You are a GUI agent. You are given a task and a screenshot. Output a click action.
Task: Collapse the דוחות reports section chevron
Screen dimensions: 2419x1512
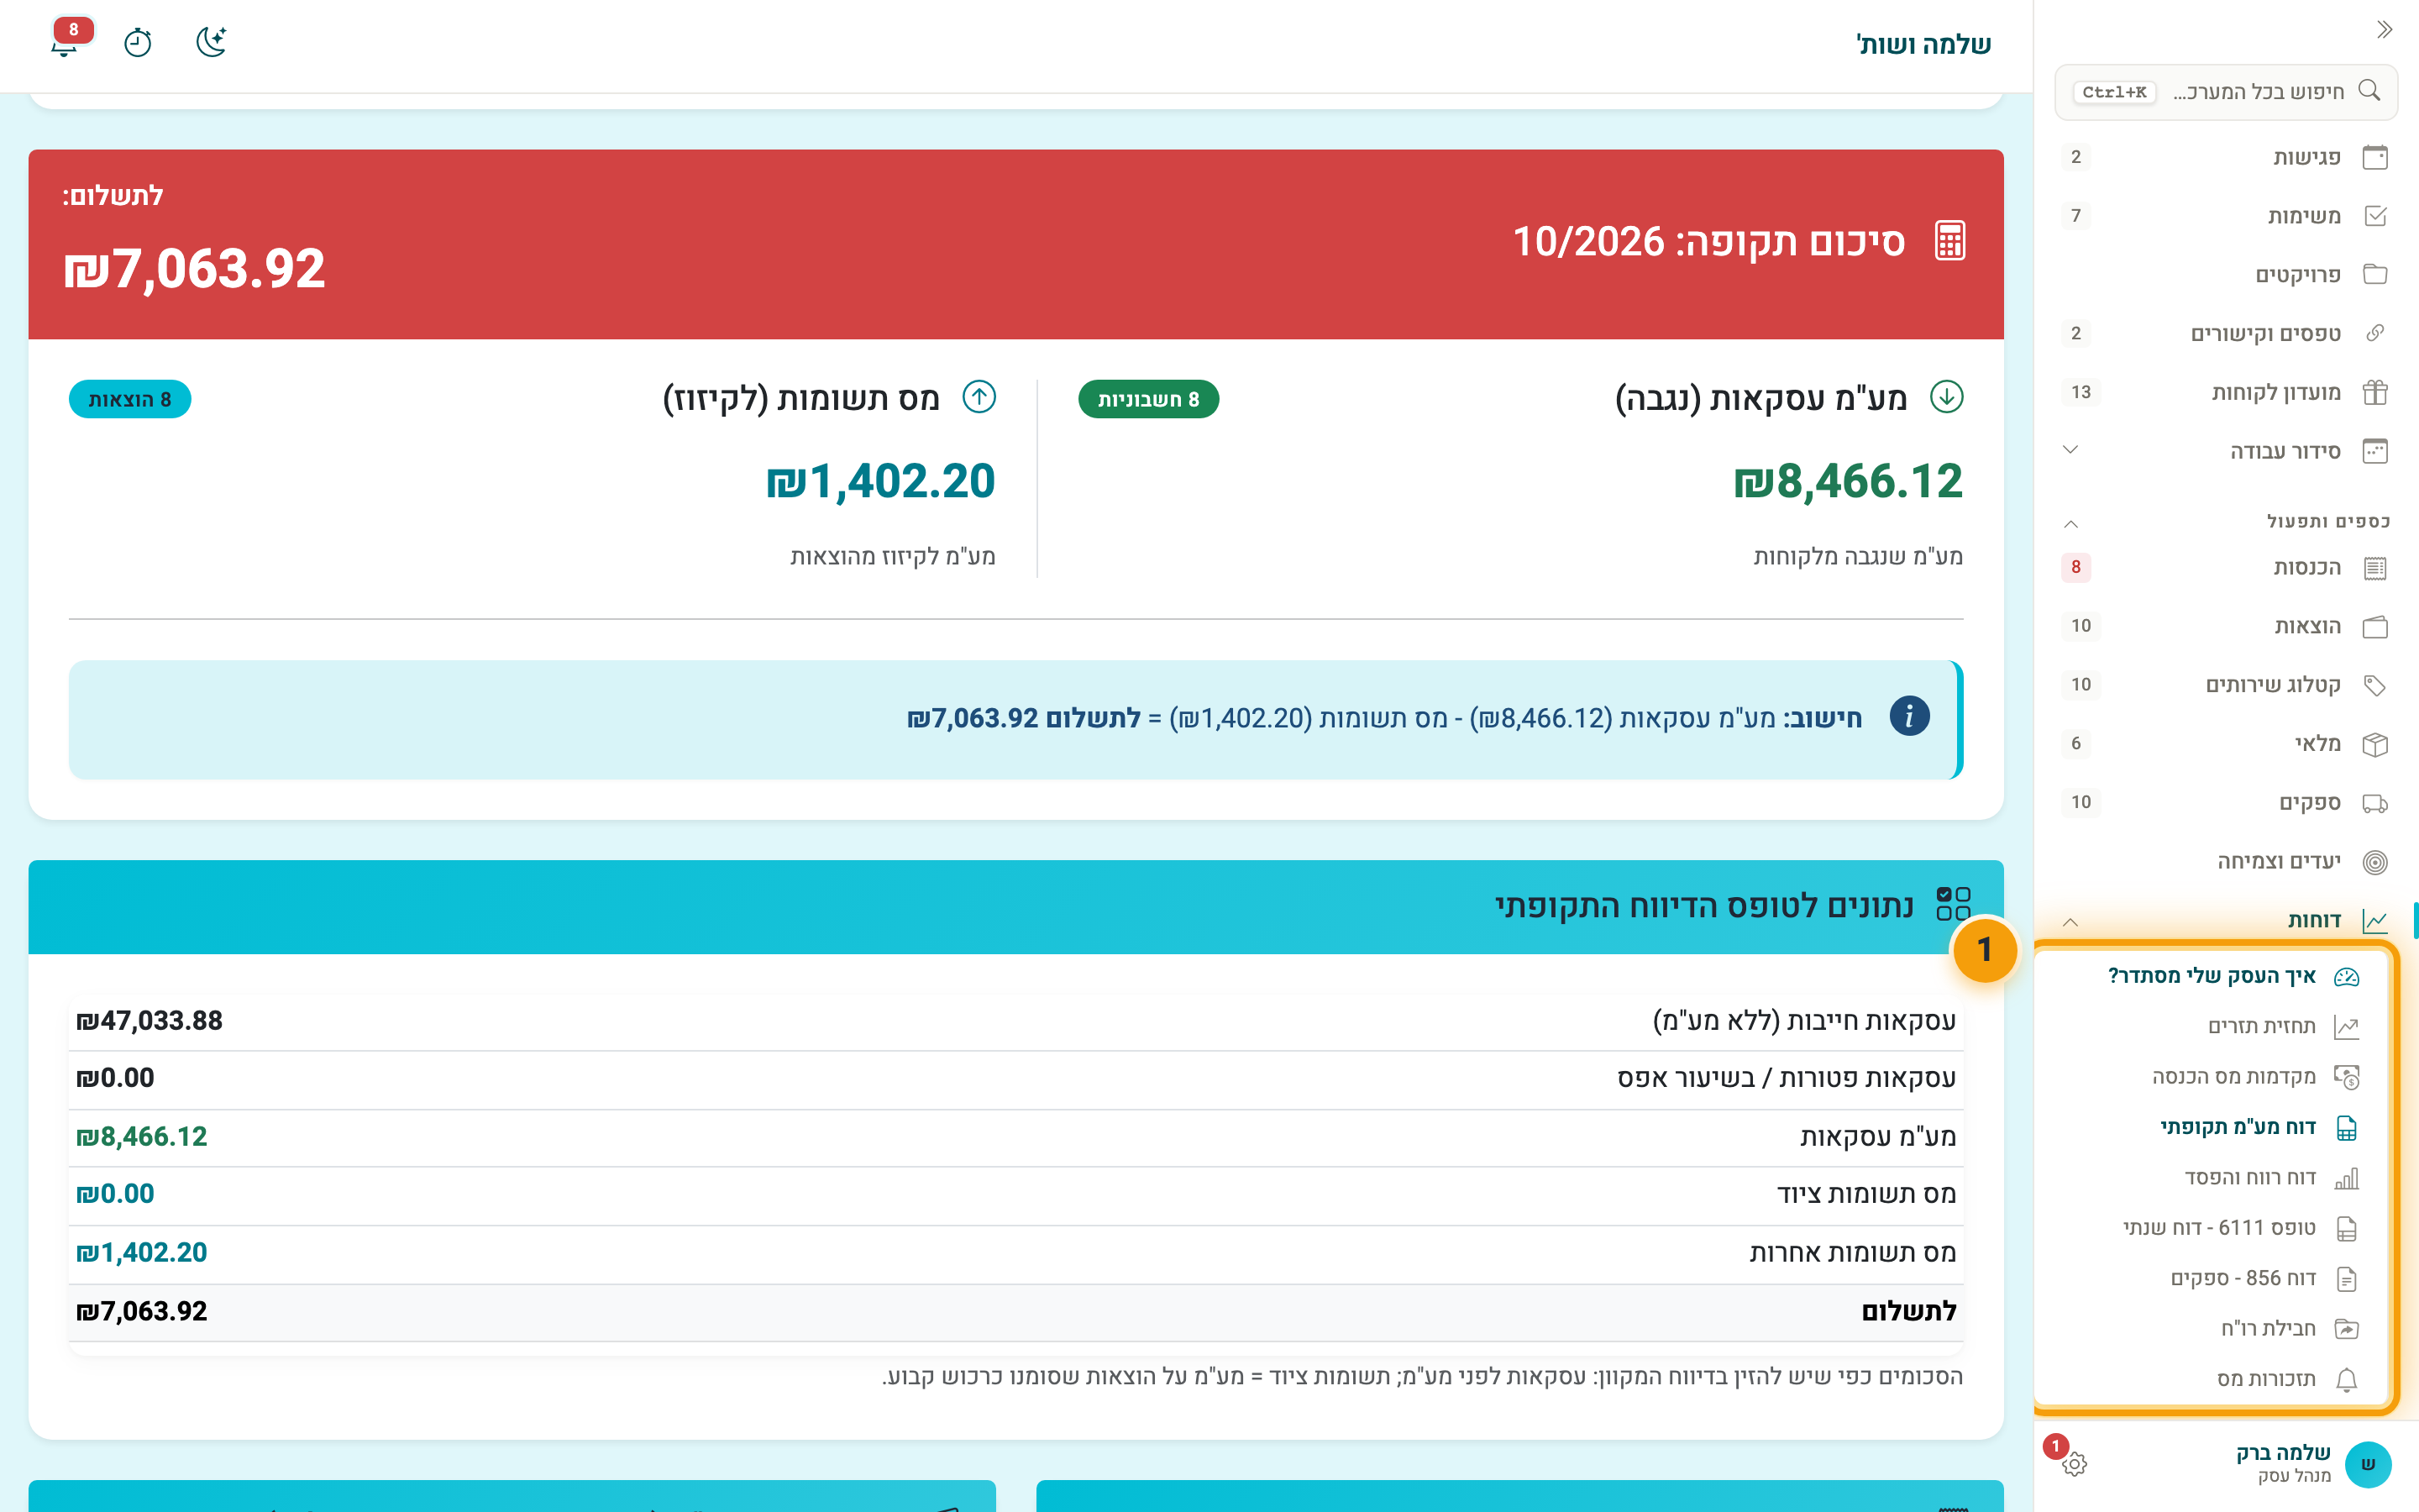click(2071, 921)
